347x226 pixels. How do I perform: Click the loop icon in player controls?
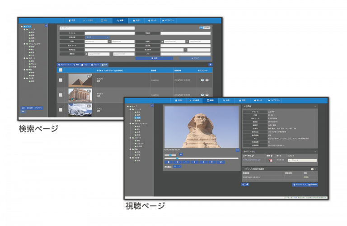click(221, 161)
